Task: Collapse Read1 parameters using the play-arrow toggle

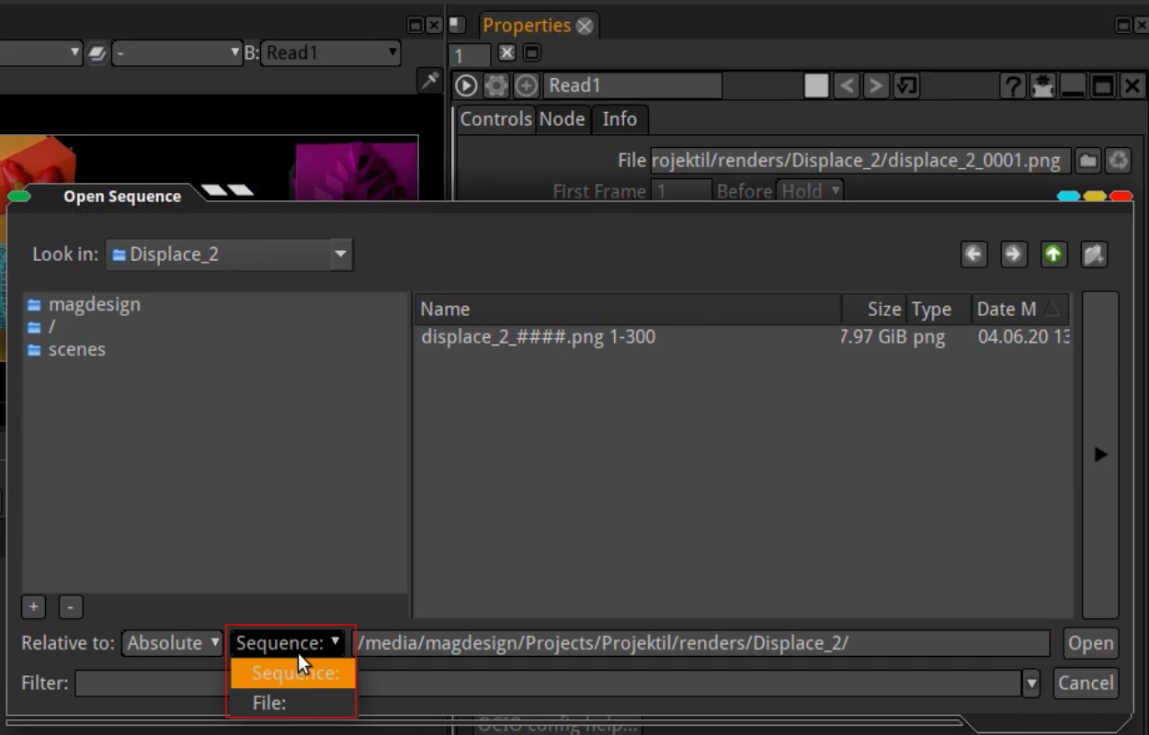Action: pos(467,85)
